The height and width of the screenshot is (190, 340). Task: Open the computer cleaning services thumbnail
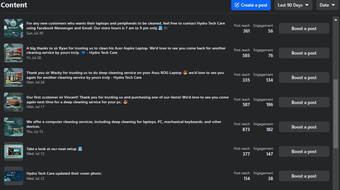click(14, 127)
